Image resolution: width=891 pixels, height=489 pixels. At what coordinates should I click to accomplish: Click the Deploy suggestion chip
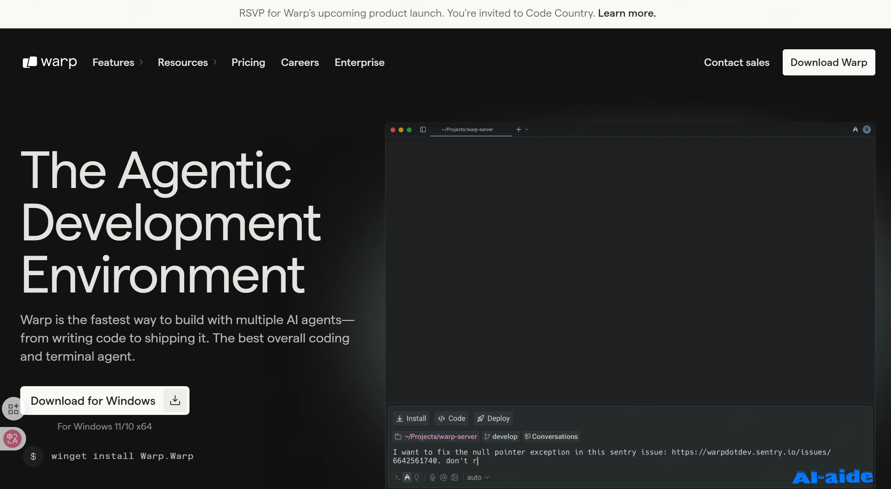[x=493, y=418]
